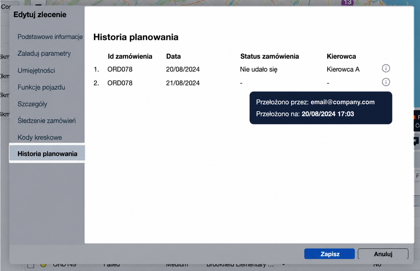
Task: Click Status zamówienia column header
Action: point(270,56)
